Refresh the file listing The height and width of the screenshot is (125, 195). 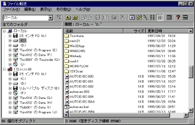tap(132, 17)
